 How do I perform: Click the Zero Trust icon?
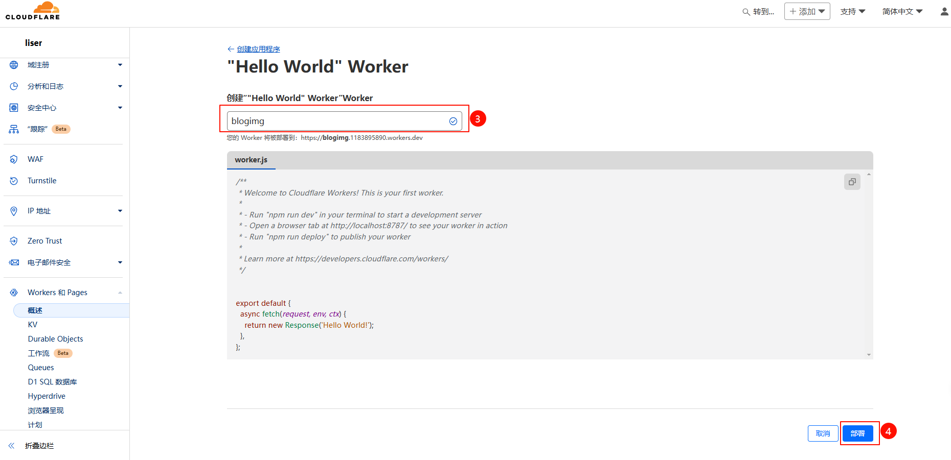click(x=14, y=241)
